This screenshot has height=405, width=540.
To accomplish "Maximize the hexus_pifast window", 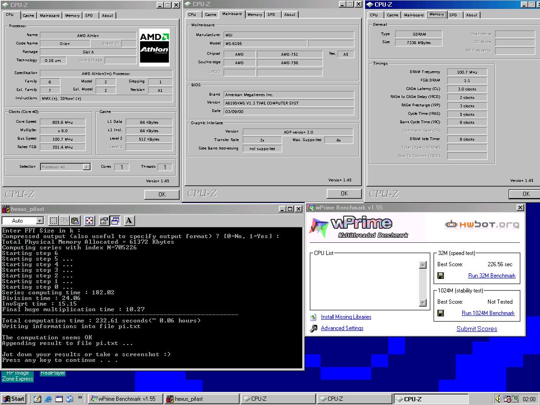I will click(290, 209).
